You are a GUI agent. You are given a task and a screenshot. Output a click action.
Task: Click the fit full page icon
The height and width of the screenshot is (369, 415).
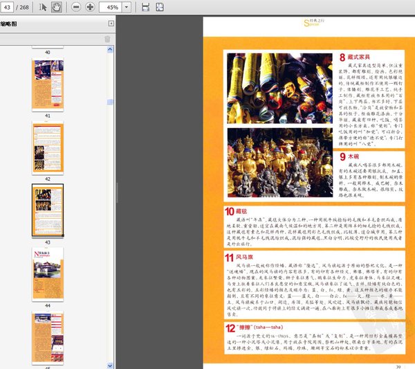click(x=160, y=7)
